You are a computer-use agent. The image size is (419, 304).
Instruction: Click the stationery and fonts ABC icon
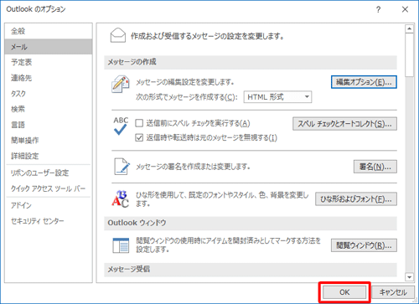121,198
